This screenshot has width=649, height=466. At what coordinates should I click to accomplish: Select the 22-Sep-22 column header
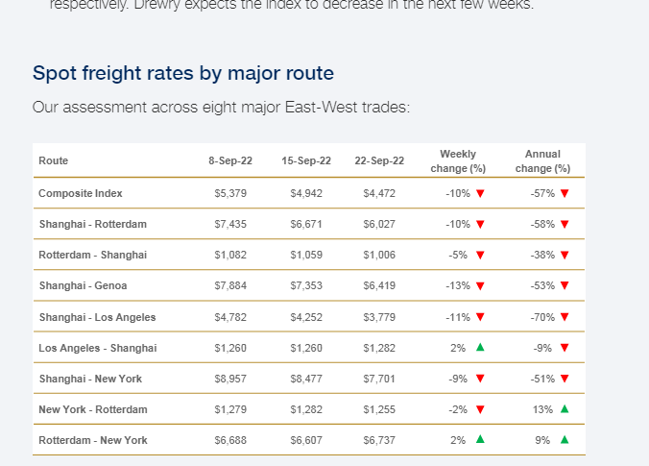(x=379, y=160)
